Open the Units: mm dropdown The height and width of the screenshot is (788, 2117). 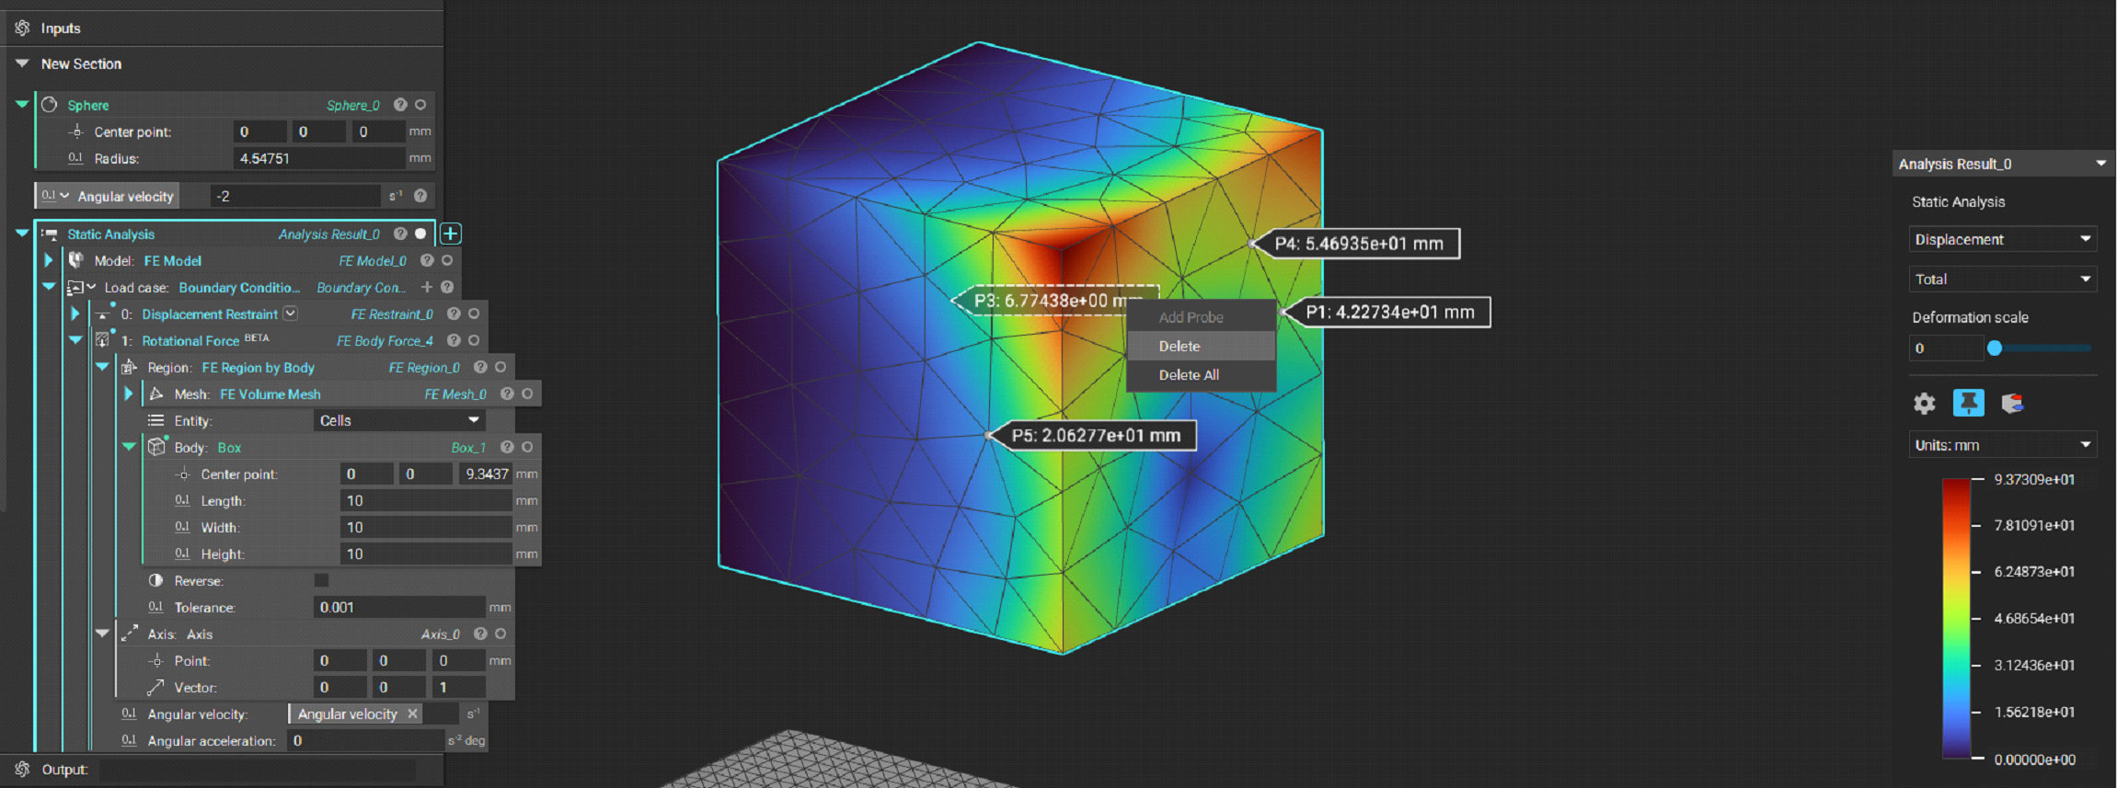2003,445
